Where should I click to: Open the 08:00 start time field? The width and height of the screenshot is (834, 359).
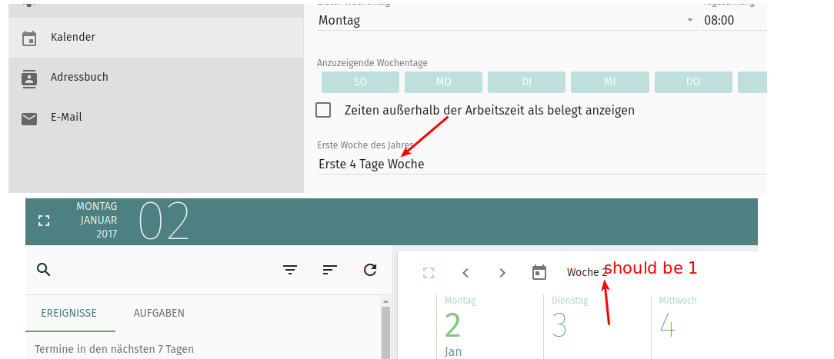[731, 21]
